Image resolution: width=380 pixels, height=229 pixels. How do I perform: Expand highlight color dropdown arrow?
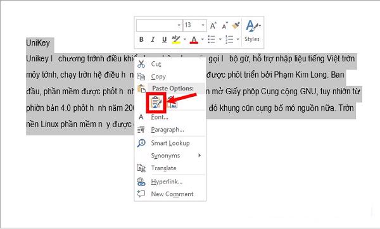(x=185, y=39)
